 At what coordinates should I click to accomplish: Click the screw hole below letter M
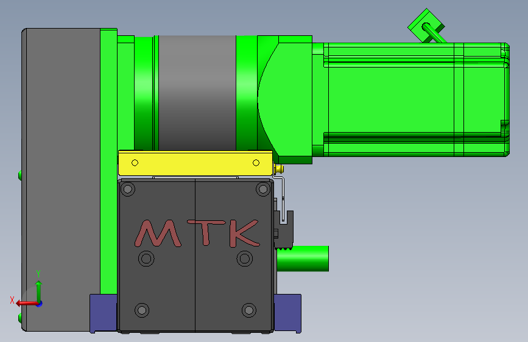[146, 259]
